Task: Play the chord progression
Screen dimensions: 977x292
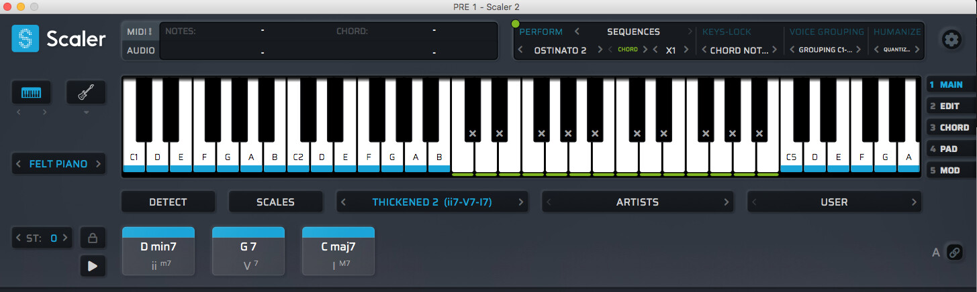Action: (93, 266)
